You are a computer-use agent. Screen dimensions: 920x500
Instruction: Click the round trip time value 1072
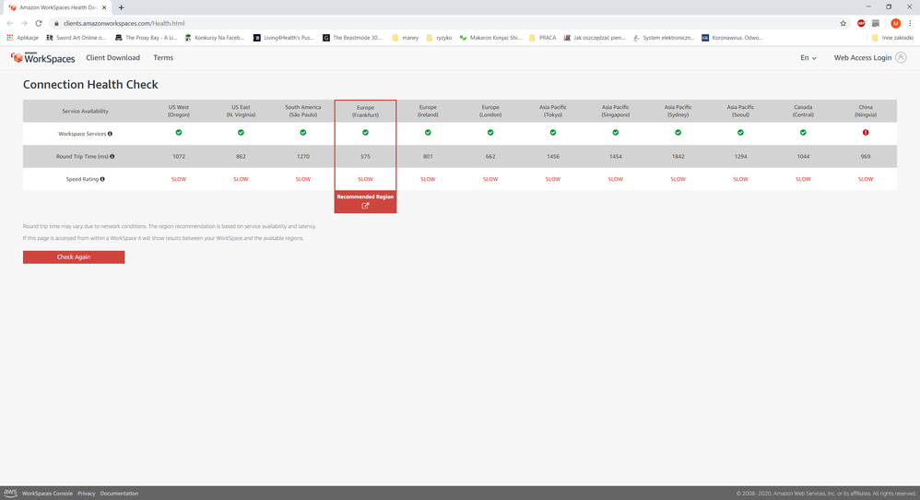[x=178, y=157]
